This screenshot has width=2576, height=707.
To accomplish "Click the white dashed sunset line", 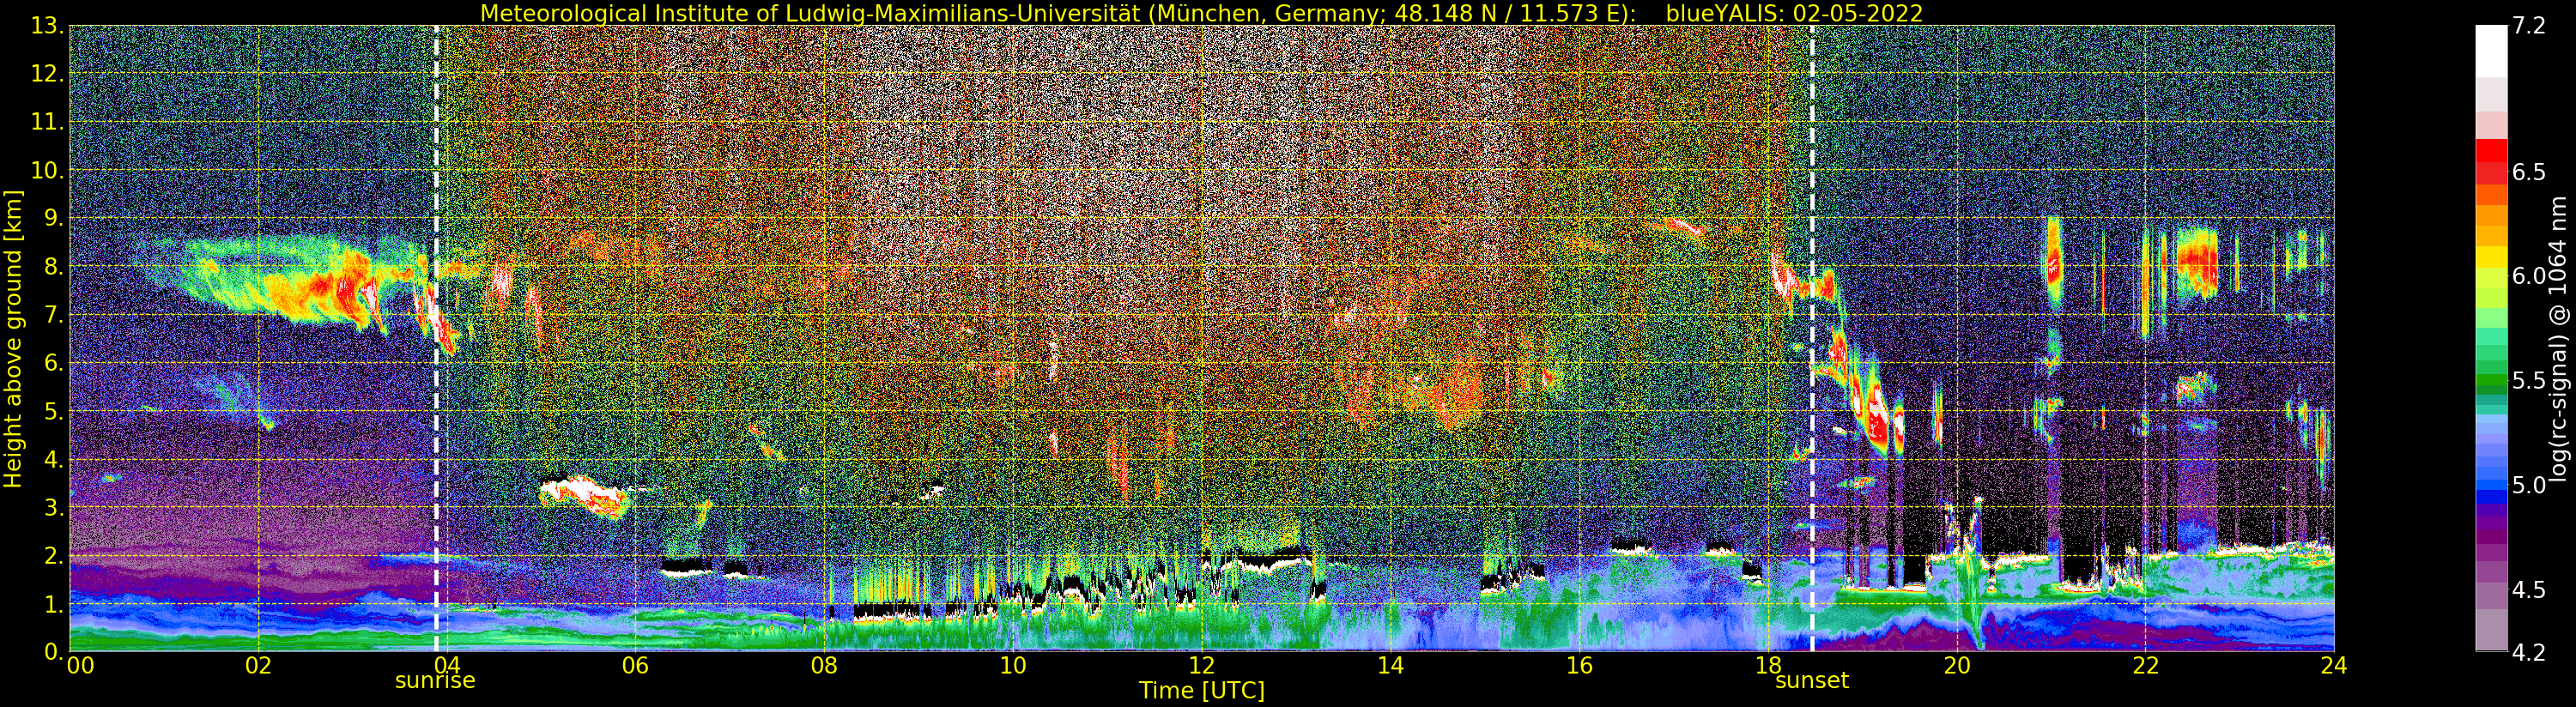I will [x=1812, y=338].
